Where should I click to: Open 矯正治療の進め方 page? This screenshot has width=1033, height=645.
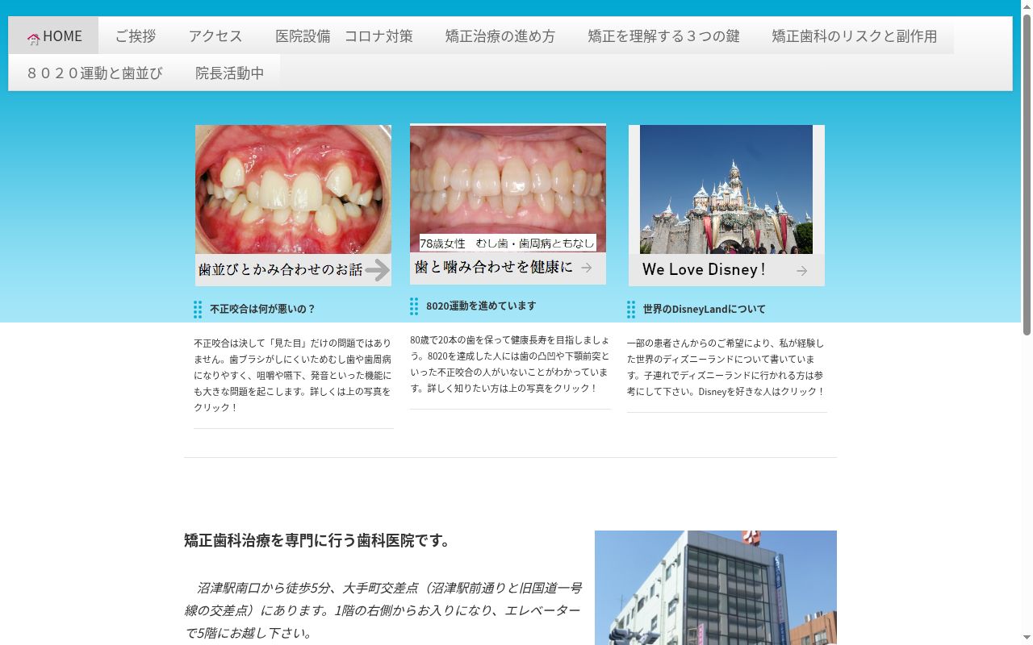coord(500,36)
